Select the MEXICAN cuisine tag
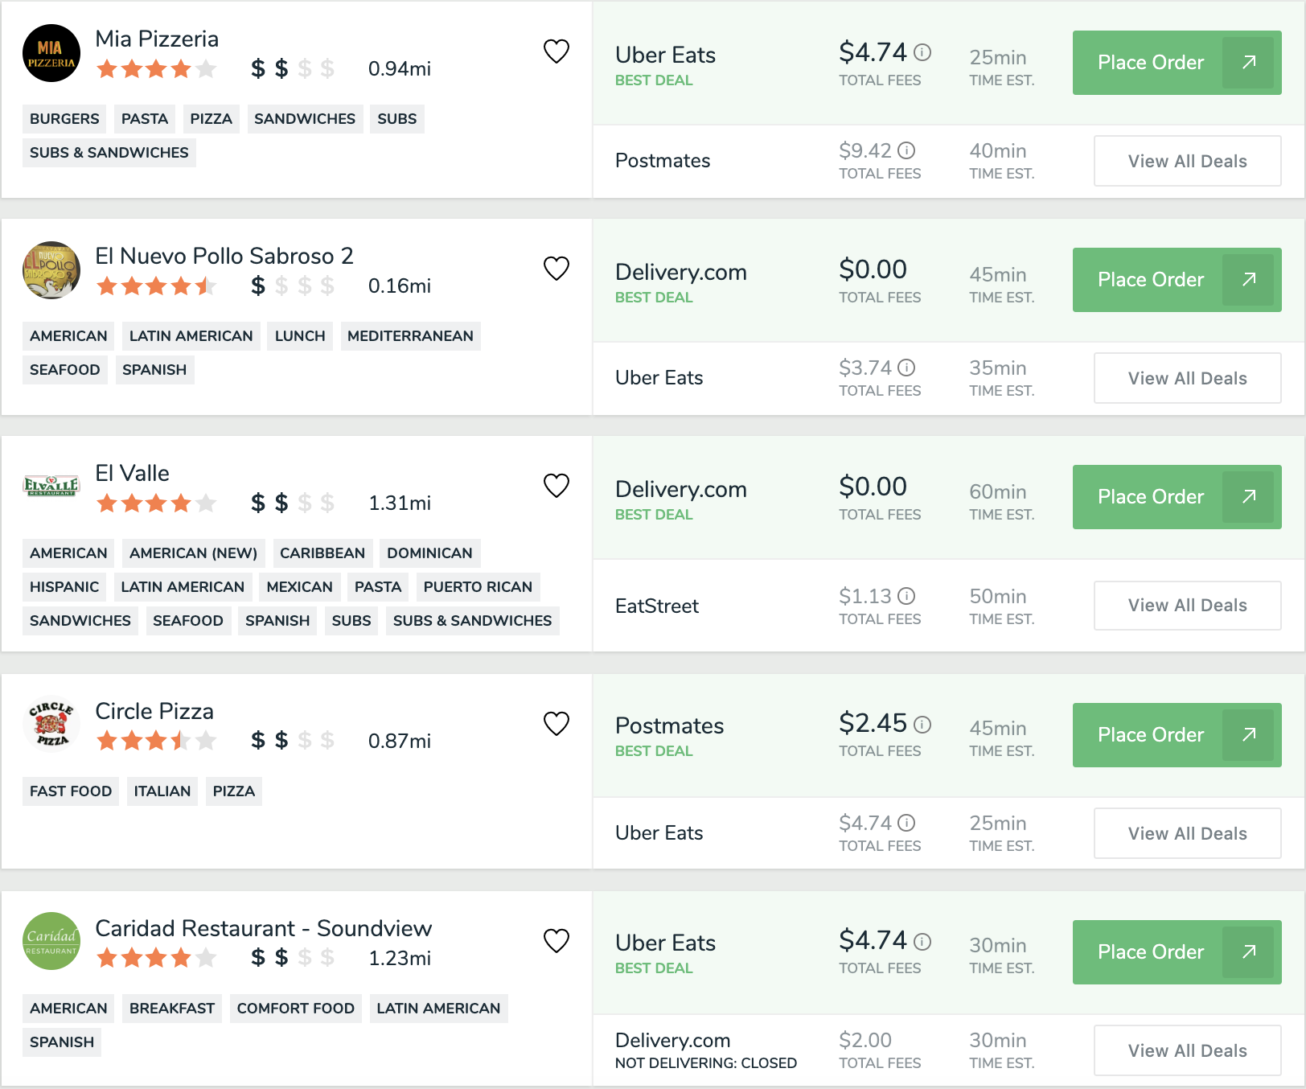Screen dimensions: 1306x1089 click(299, 587)
